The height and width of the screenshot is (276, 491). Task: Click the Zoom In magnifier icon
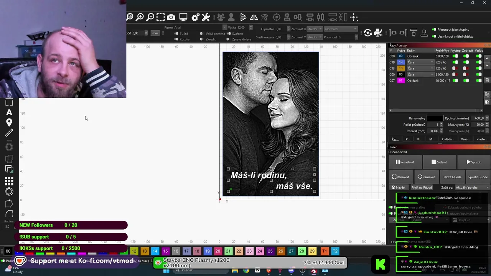pos(140,17)
